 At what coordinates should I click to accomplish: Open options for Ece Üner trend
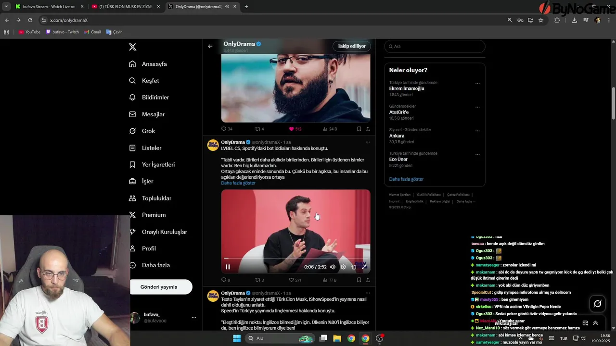[x=477, y=154]
